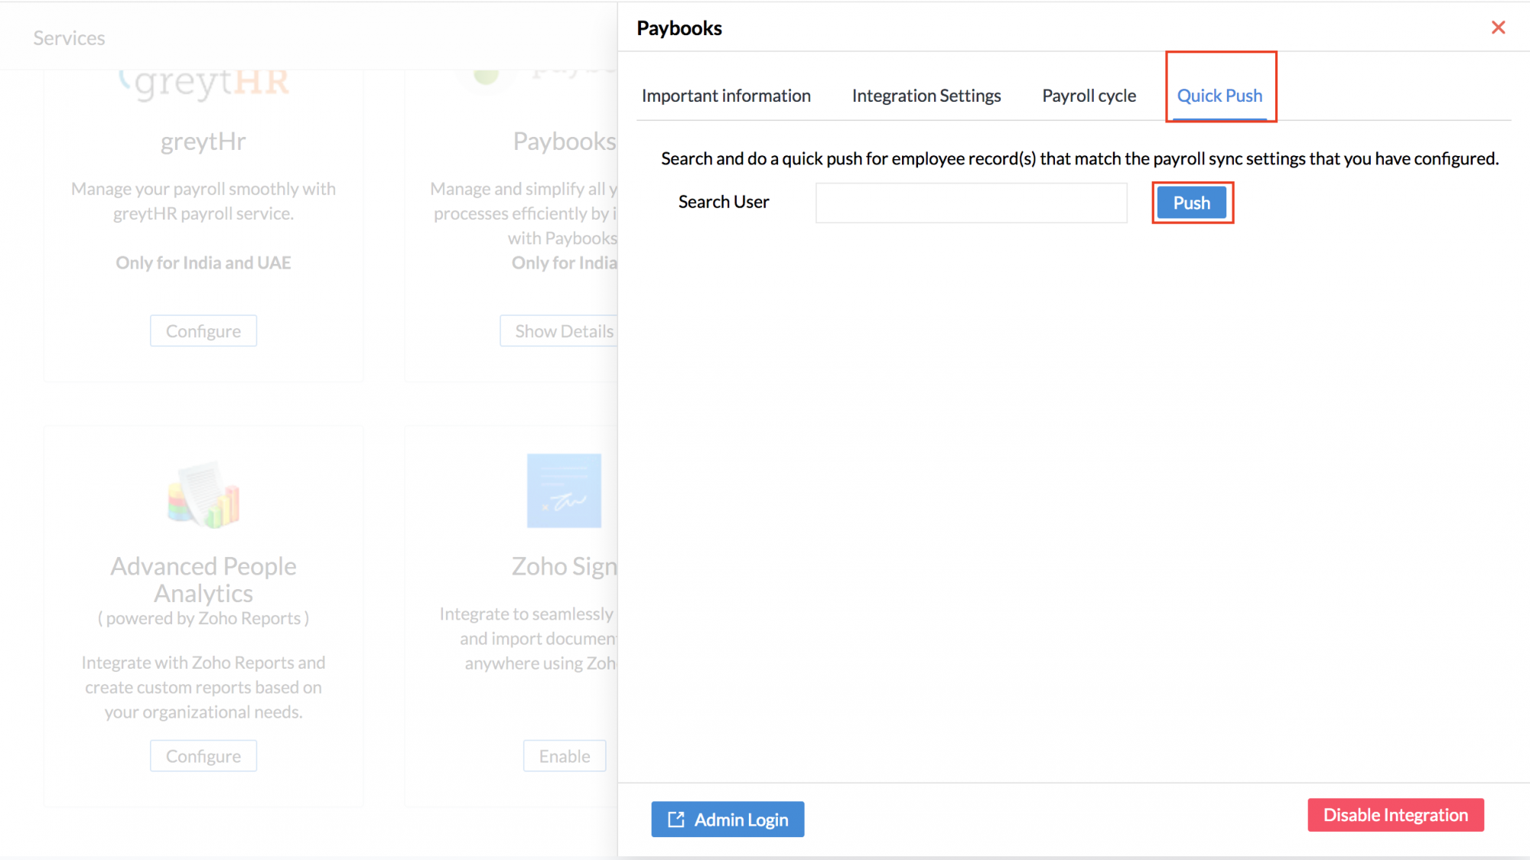Click the Paybooks service title text
1530x860 pixels.
[564, 142]
